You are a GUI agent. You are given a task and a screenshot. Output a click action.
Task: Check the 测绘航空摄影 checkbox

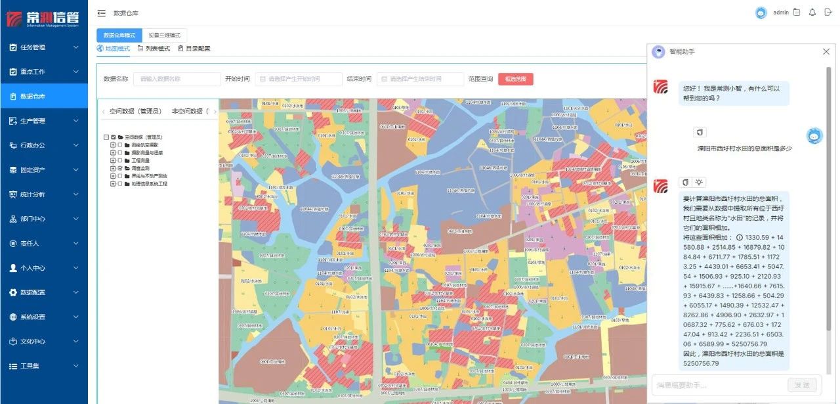(x=120, y=145)
